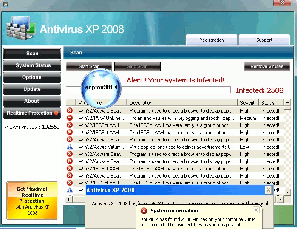Open the Update section
297x229 pixels.
tap(32, 89)
